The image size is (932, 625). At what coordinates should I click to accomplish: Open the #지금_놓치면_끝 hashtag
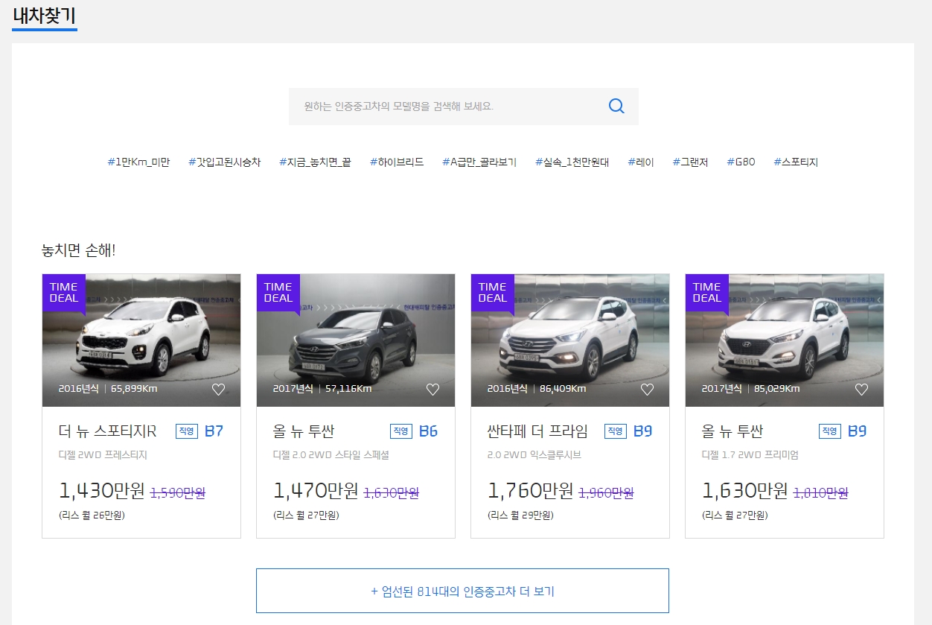(x=315, y=162)
